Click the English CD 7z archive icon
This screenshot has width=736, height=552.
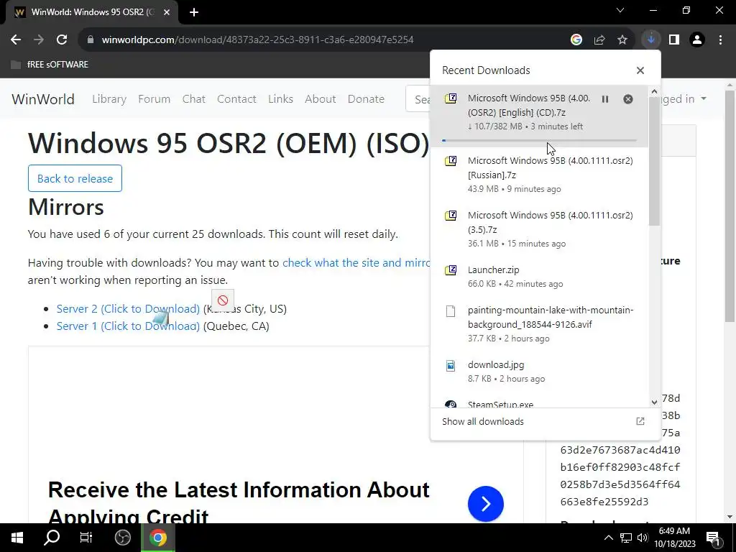coord(451,98)
